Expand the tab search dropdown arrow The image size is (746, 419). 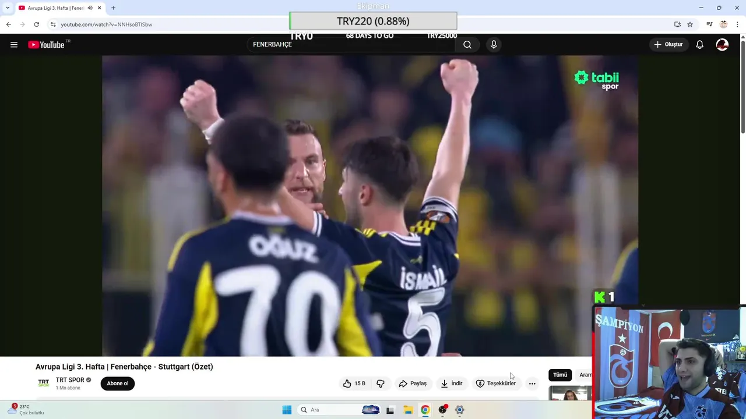[x=8, y=8]
